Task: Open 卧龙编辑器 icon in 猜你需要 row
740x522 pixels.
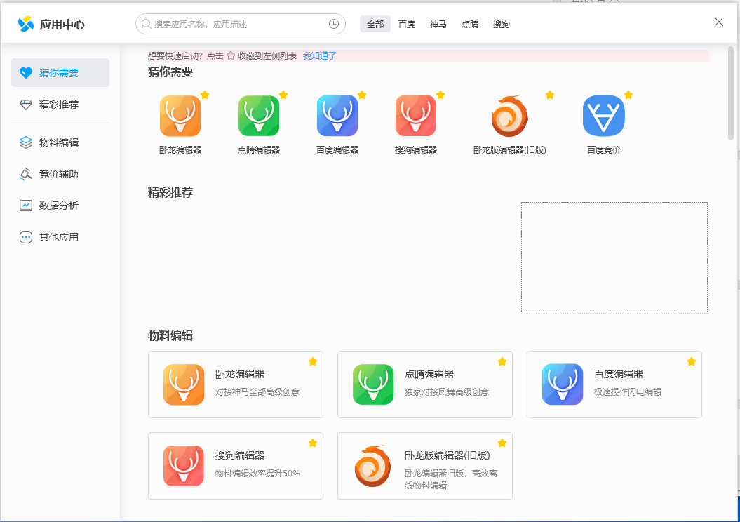Action: pyautogui.click(x=180, y=116)
